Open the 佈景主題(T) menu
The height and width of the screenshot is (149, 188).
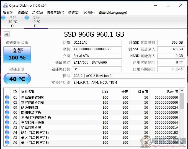(x=55, y=13)
